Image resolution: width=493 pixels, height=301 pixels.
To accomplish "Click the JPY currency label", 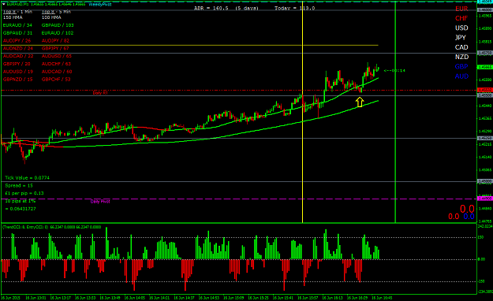I will click(461, 37).
